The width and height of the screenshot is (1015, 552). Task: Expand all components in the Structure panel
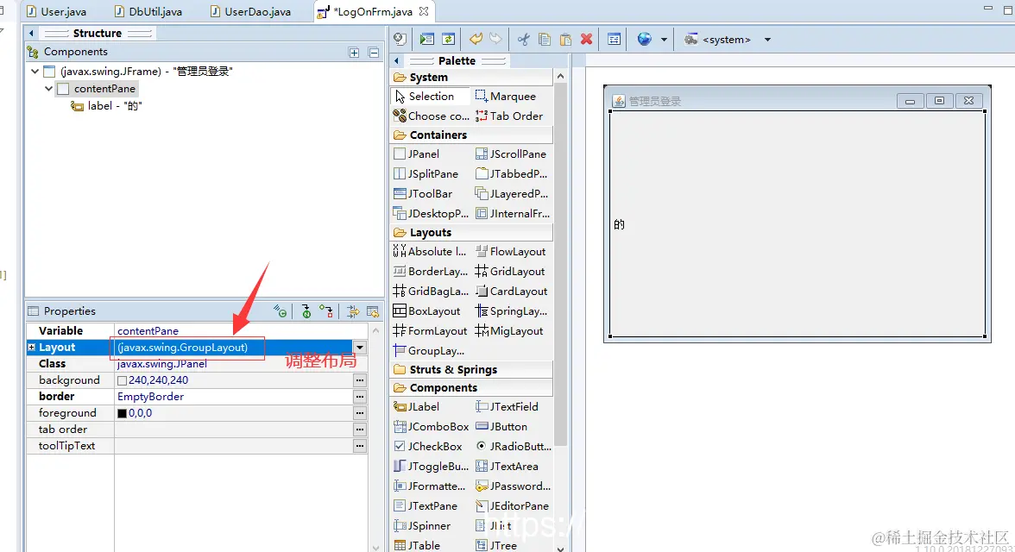click(x=354, y=53)
